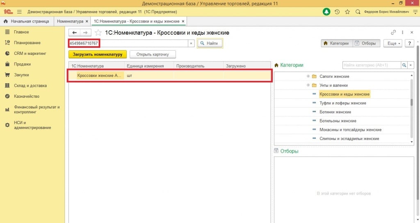
Task: Expand the Унты и валенки folder
Action: [308, 85]
